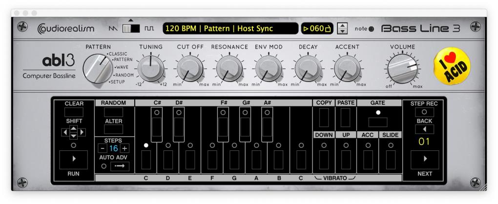The width and height of the screenshot is (498, 204).
Task: Click the AUTO ADV arrow button
Action: coord(120,166)
